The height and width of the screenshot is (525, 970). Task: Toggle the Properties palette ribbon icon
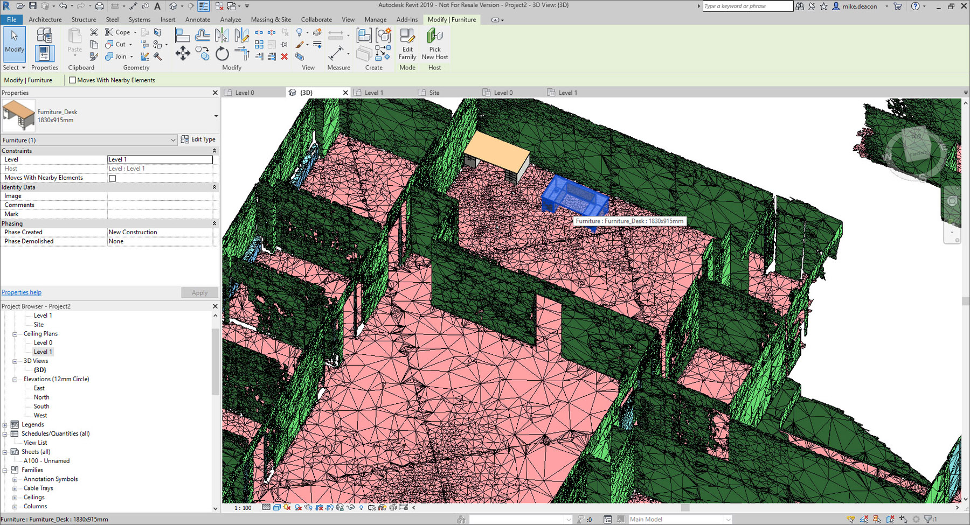coord(44,53)
